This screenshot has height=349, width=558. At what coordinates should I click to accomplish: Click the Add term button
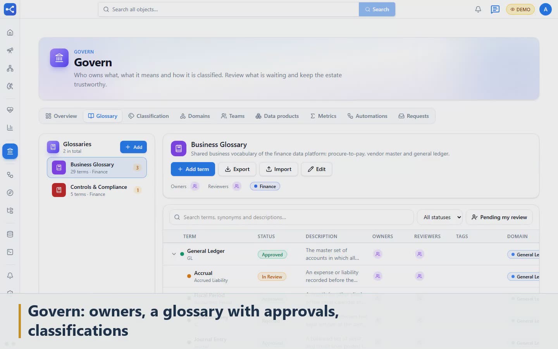click(193, 169)
